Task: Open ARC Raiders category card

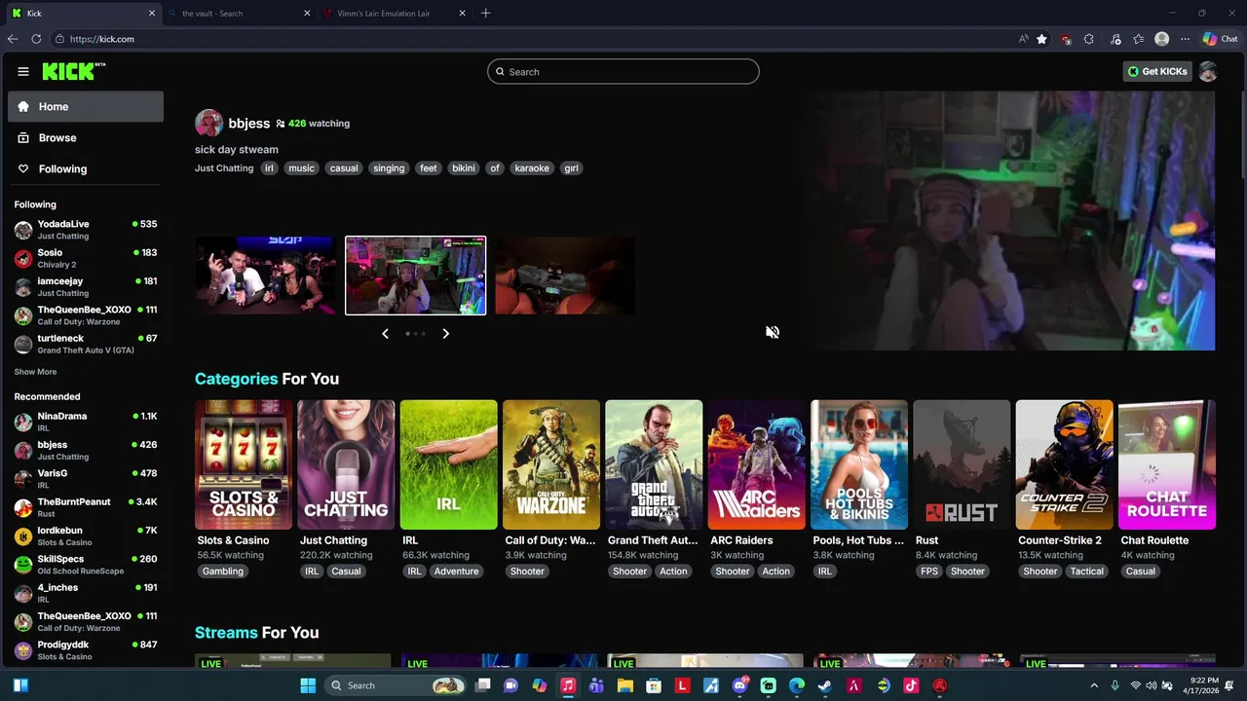Action: pos(756,464)
